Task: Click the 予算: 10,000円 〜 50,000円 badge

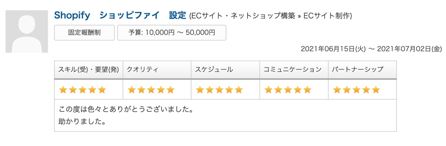Action: point(172,32)
